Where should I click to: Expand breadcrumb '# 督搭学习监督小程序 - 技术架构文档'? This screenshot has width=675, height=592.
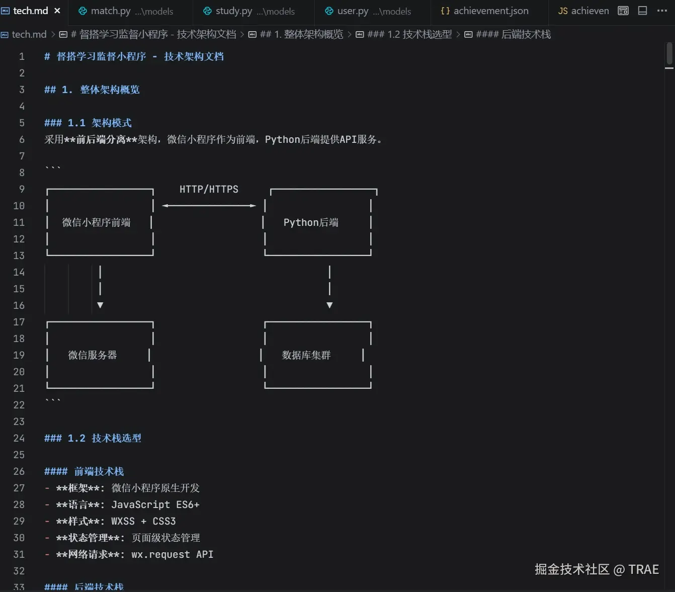148,34
